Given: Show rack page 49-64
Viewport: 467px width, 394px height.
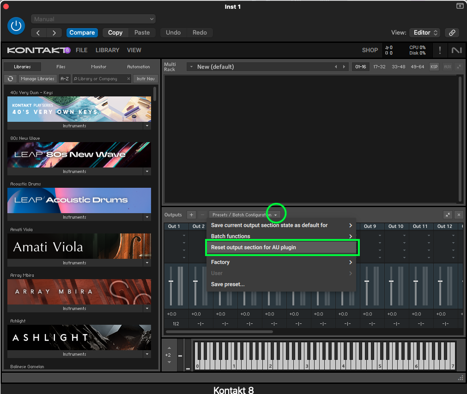Looking at the screenshot, I should pos(417,67).
